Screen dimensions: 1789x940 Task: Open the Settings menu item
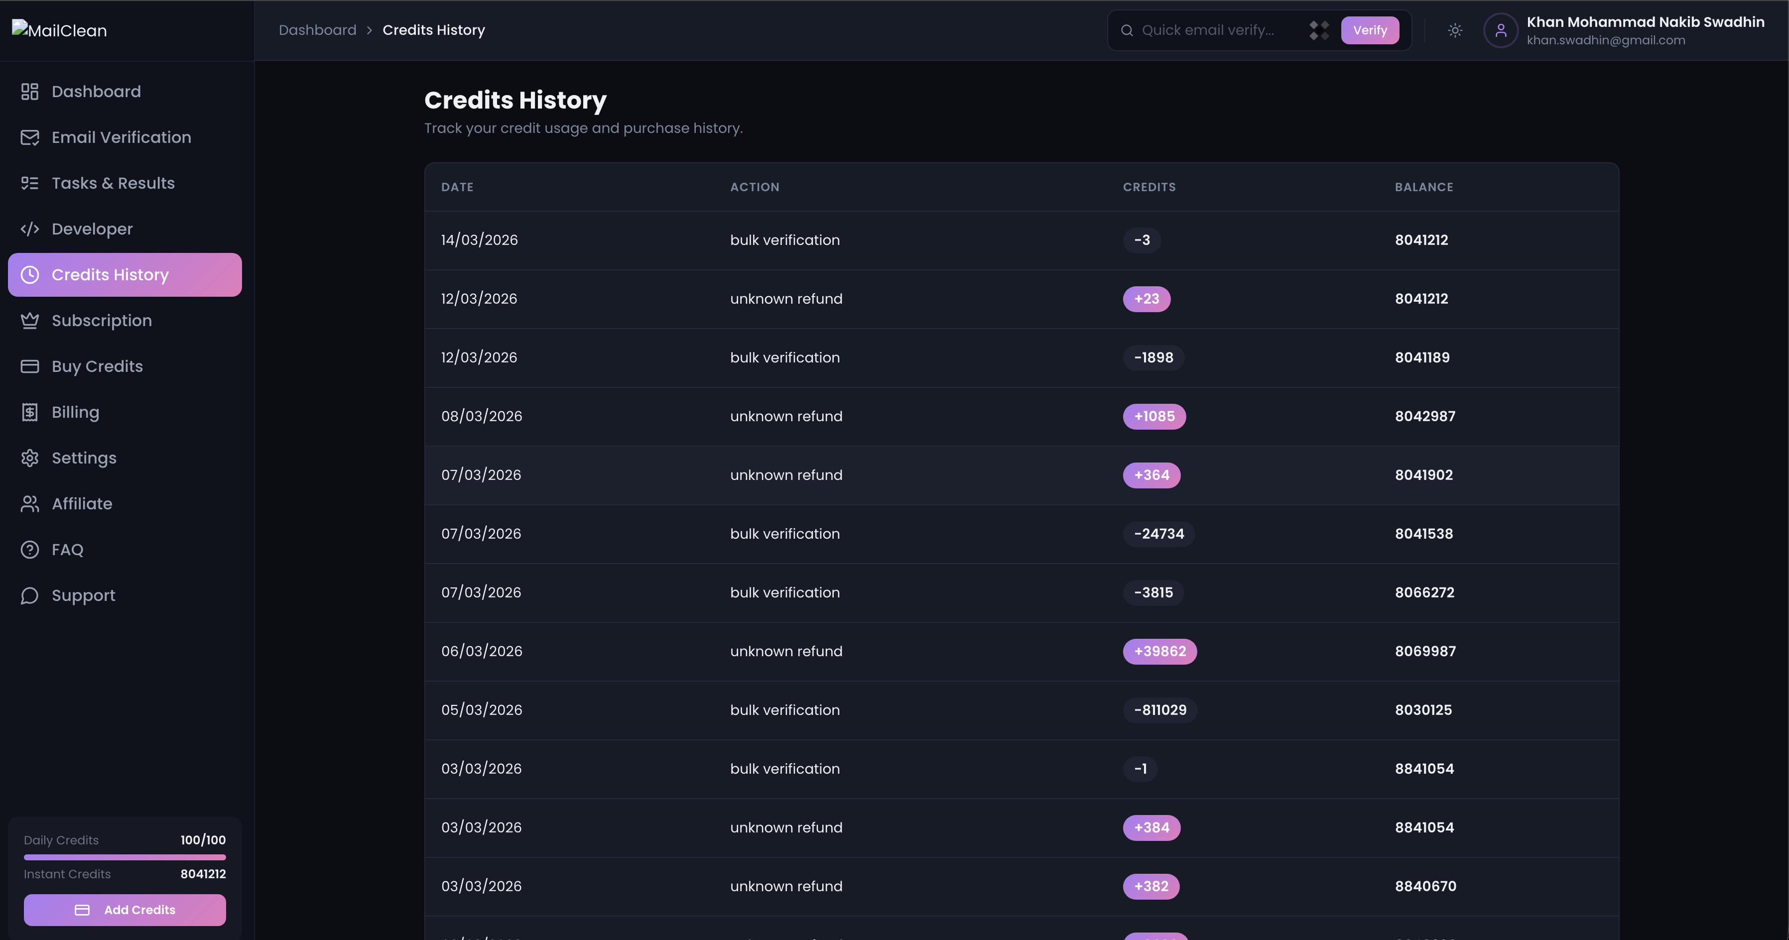pyautogui.click(x=84, y=458)
